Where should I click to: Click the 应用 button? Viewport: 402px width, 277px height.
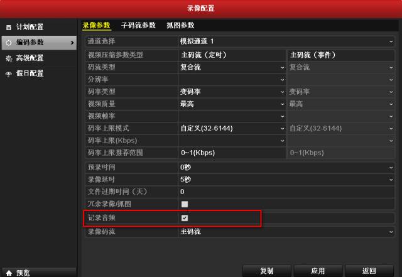318,271
